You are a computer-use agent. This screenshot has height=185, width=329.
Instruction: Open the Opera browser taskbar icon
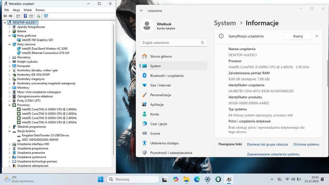click(x=218, y=179)
